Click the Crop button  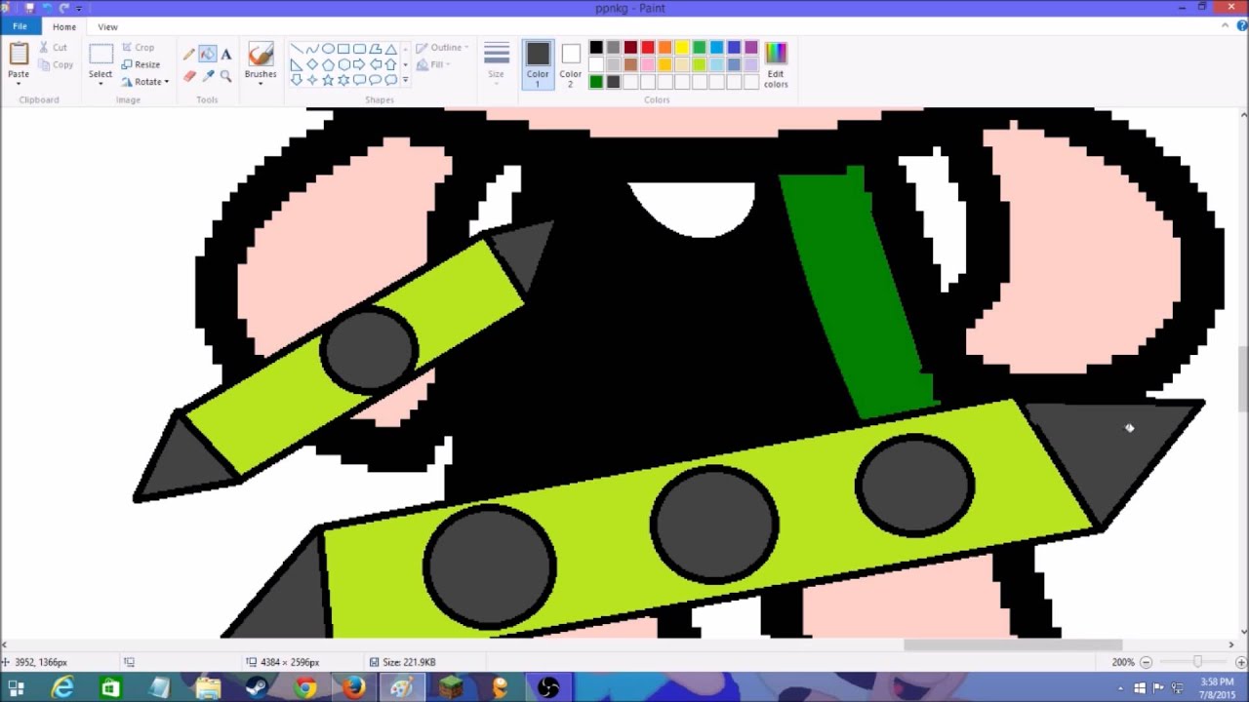click(x=138, y=47)
